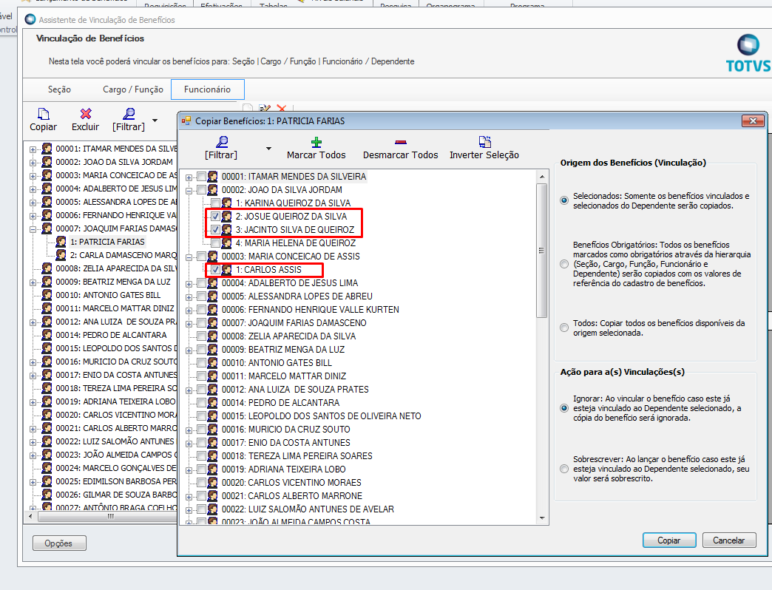Image resolution: width=772 pixels, height=590 pixels.
Task: Select Benefícios Obrigatórios radio option
Action: (x=564, y=264)
